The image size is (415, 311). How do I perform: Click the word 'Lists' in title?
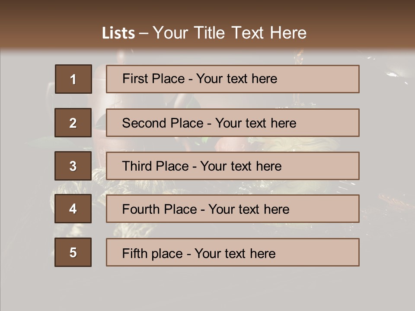click(x=118, y=33)
